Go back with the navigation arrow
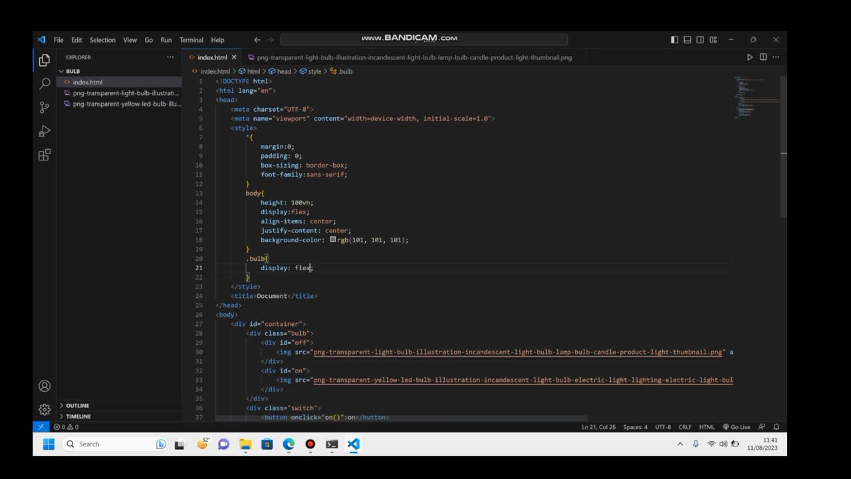 257,40
